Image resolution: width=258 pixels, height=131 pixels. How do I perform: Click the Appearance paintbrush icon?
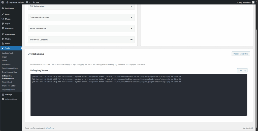point(3,34)
